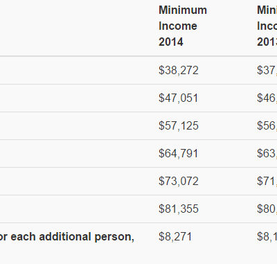Select the $73,072 income cell
This screenshot has height=264, width=277.
pyautogui.click(x=179, y=181)
